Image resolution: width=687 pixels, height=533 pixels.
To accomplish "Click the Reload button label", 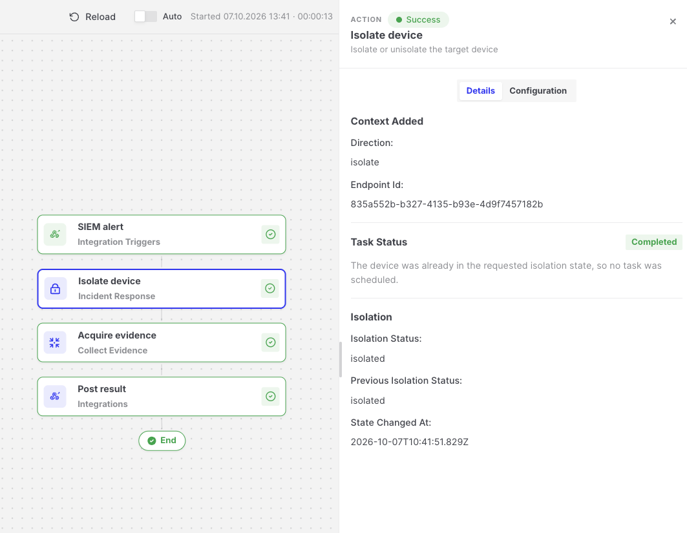I will click(100, 17).
